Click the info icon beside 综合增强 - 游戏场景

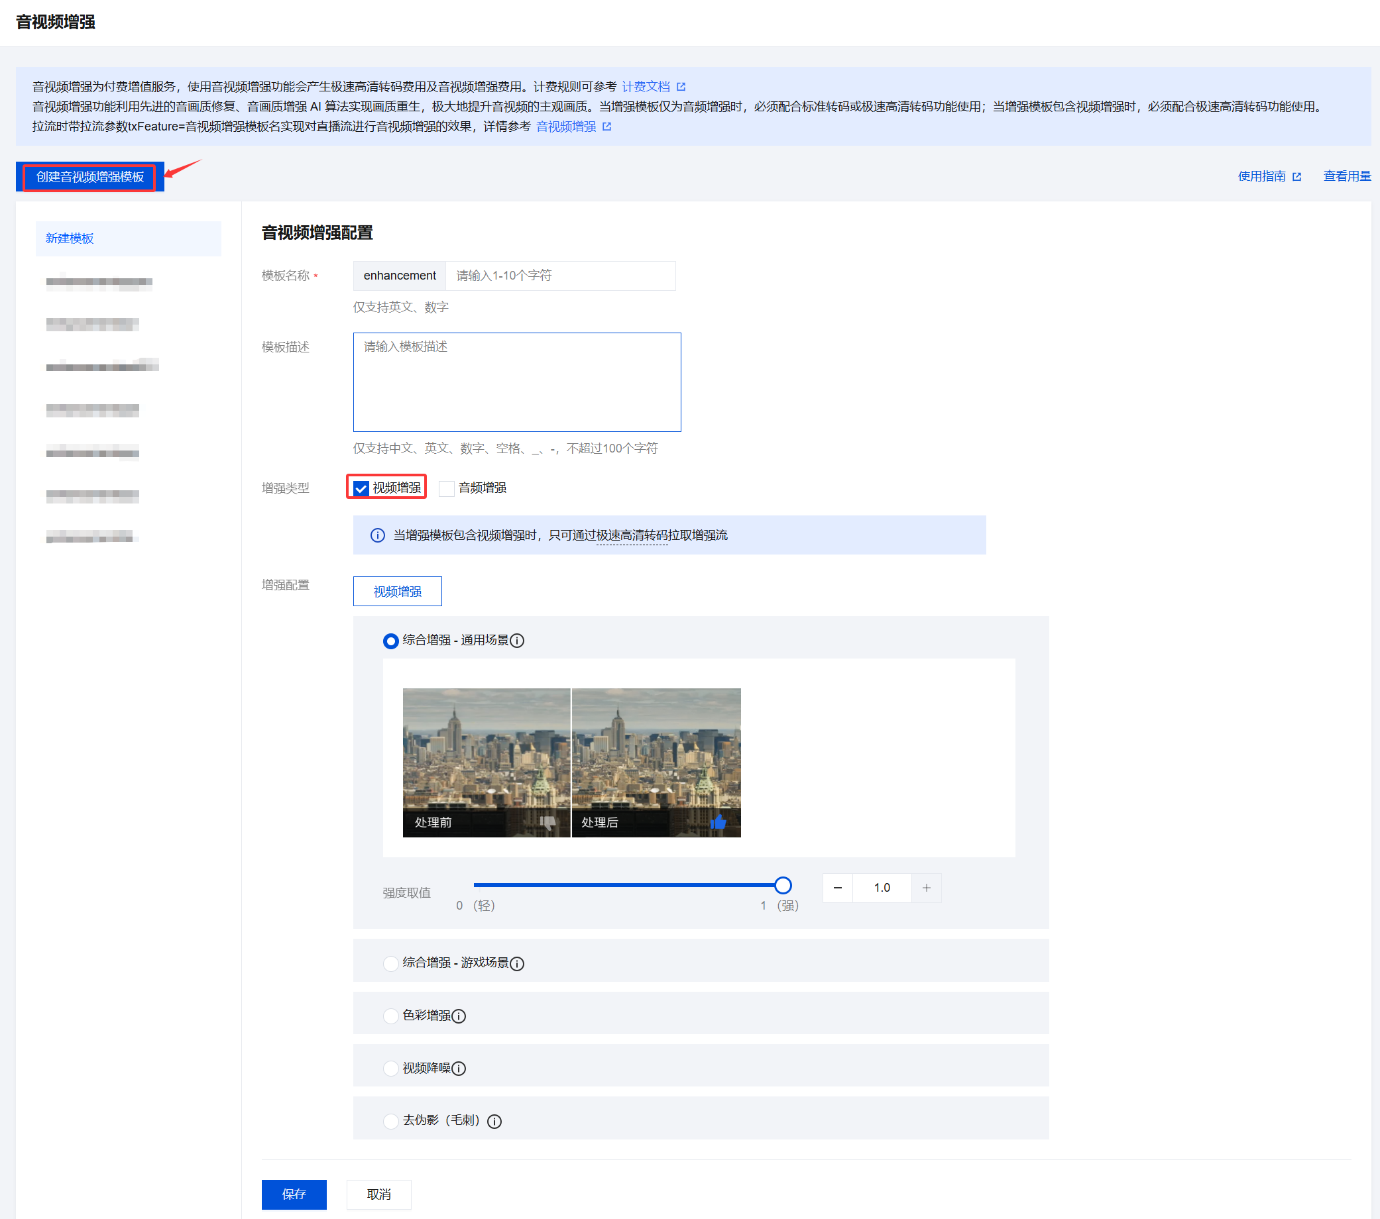(516, 963)
